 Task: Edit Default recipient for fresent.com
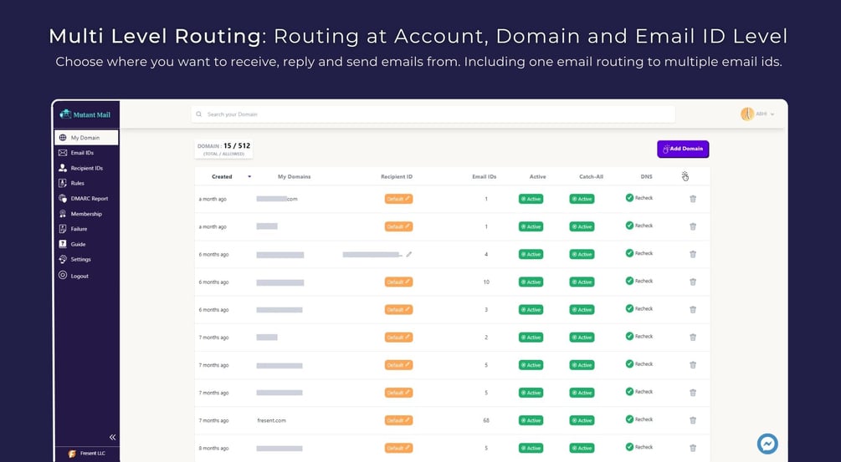pyautogui.click(x=398, y=420)
